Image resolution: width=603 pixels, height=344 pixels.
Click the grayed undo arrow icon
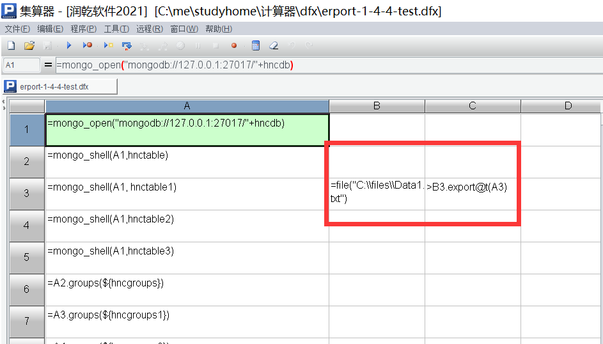point(292,45)
